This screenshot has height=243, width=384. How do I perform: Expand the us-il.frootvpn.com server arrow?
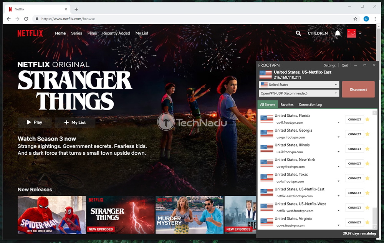click(338, 152)
